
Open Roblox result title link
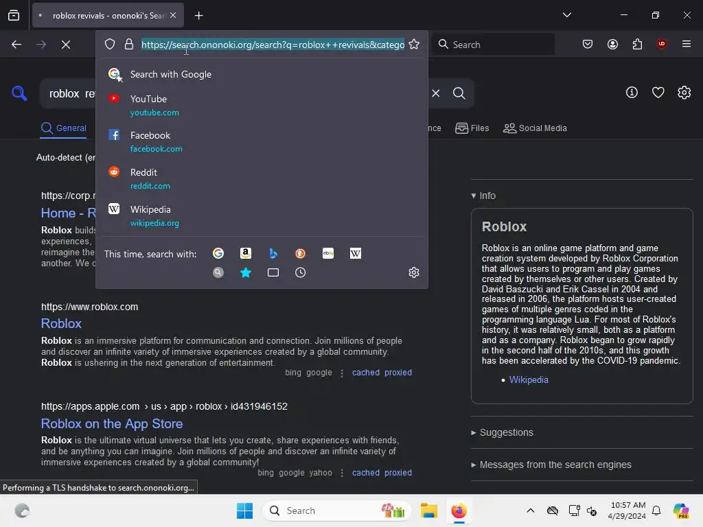[x=61, y=324]
